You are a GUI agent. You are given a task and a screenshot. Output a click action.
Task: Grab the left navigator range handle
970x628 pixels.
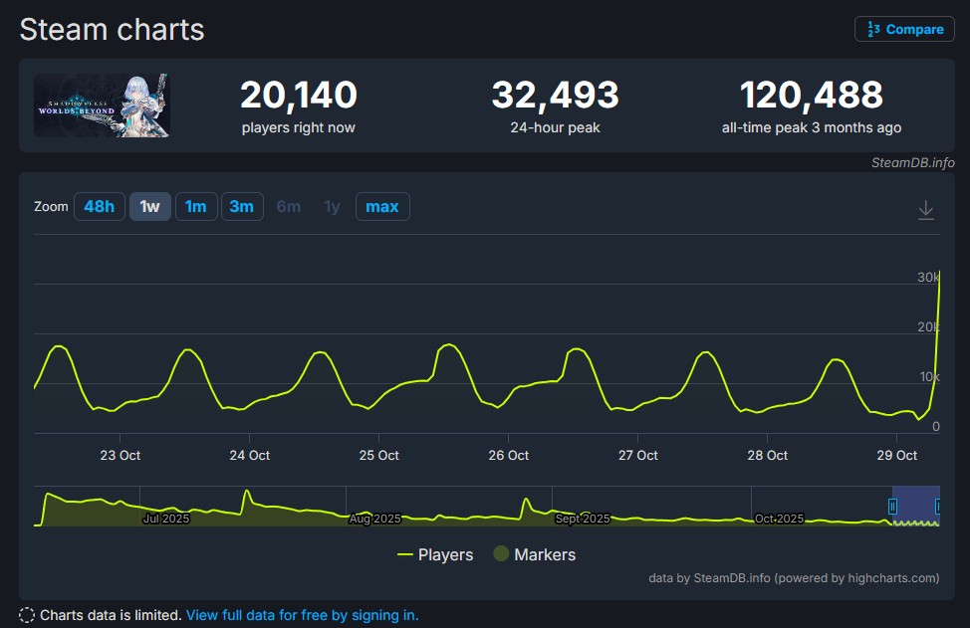click(x=892, y=507)
